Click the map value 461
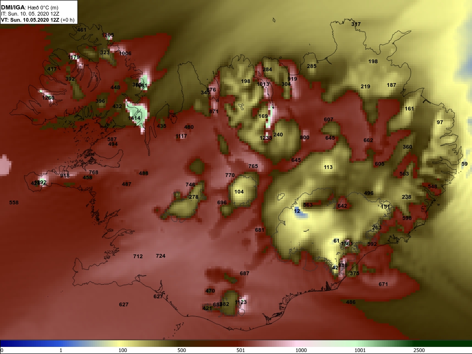This screenshot has height=354, width=472. pos(82,30)
